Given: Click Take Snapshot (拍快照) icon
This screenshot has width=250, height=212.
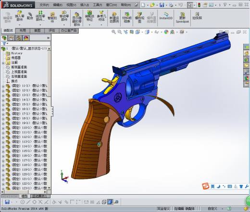Looking at the screenshot, I should tap(197, 16).
